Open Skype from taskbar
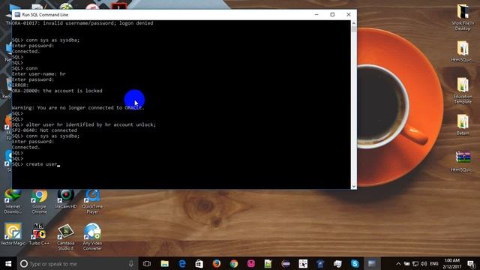 click(355, 263)
